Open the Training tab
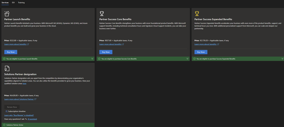Image resolution: width=284 pixels, height=127 pixels. click(21, 3)
